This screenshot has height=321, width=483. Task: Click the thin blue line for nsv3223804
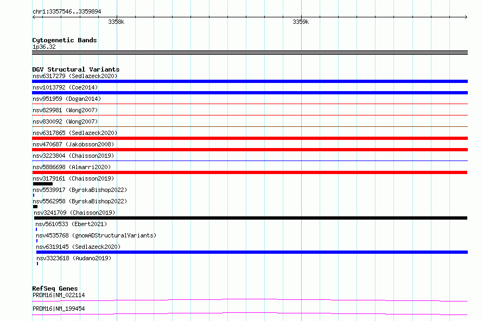click(250, 161)
